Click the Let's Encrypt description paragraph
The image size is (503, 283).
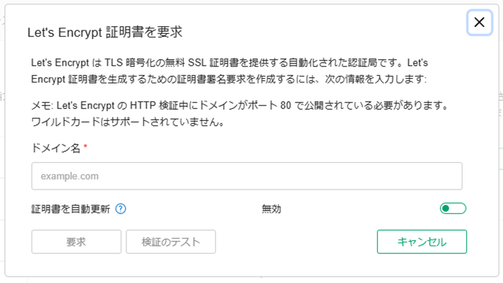point(229,70)
